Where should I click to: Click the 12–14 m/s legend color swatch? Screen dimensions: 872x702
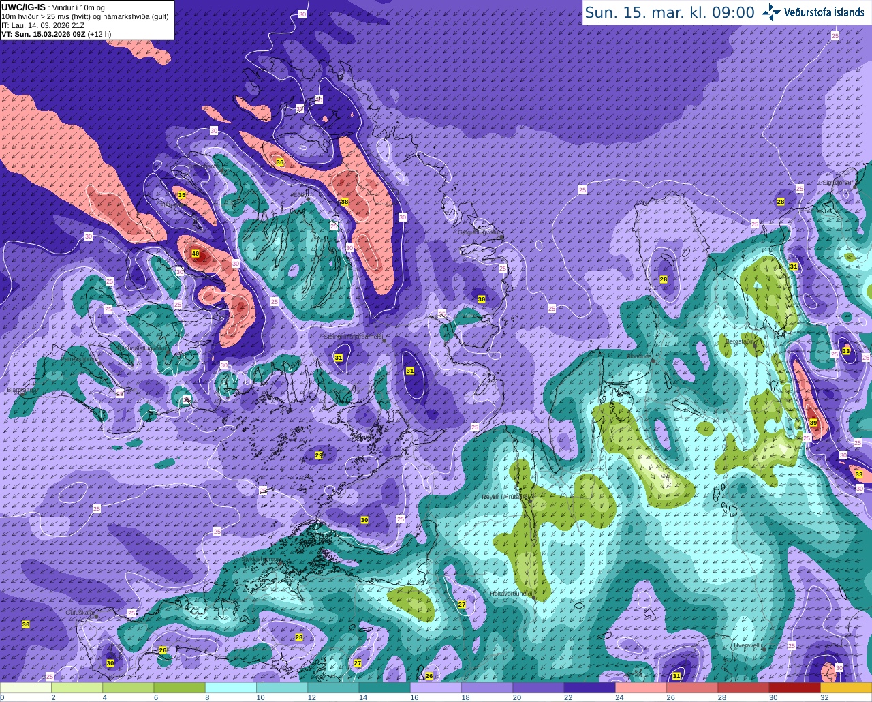coord(333,688)
